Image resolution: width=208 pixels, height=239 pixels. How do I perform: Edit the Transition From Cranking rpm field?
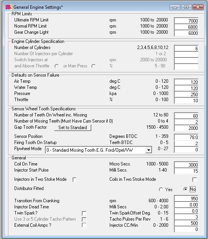coord(186,198)
